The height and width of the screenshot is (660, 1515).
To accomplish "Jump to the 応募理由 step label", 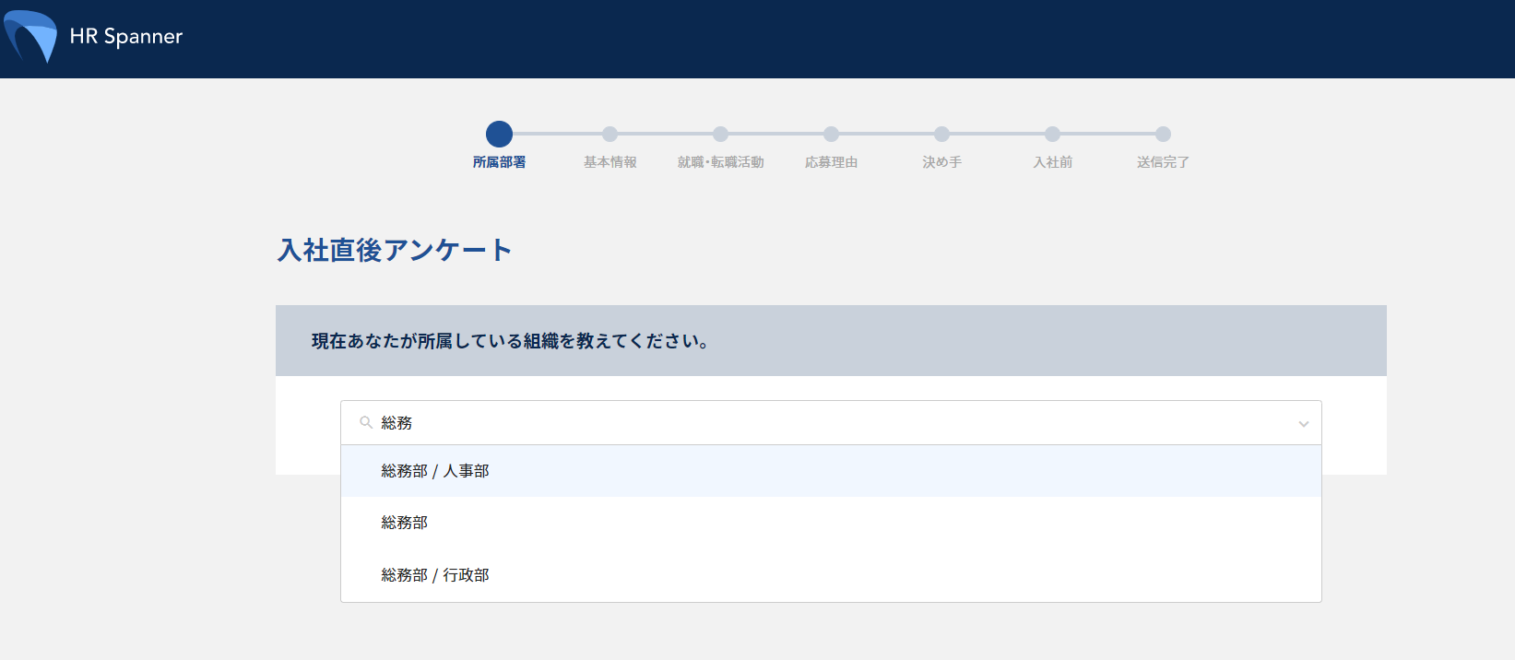I will 831,162.
